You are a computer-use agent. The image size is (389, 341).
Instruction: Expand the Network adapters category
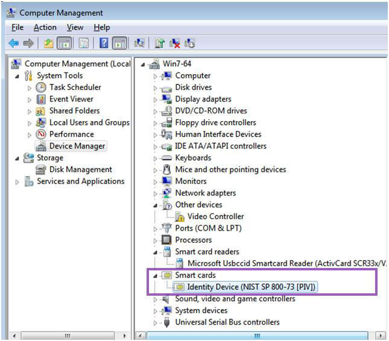coord(156,193)
